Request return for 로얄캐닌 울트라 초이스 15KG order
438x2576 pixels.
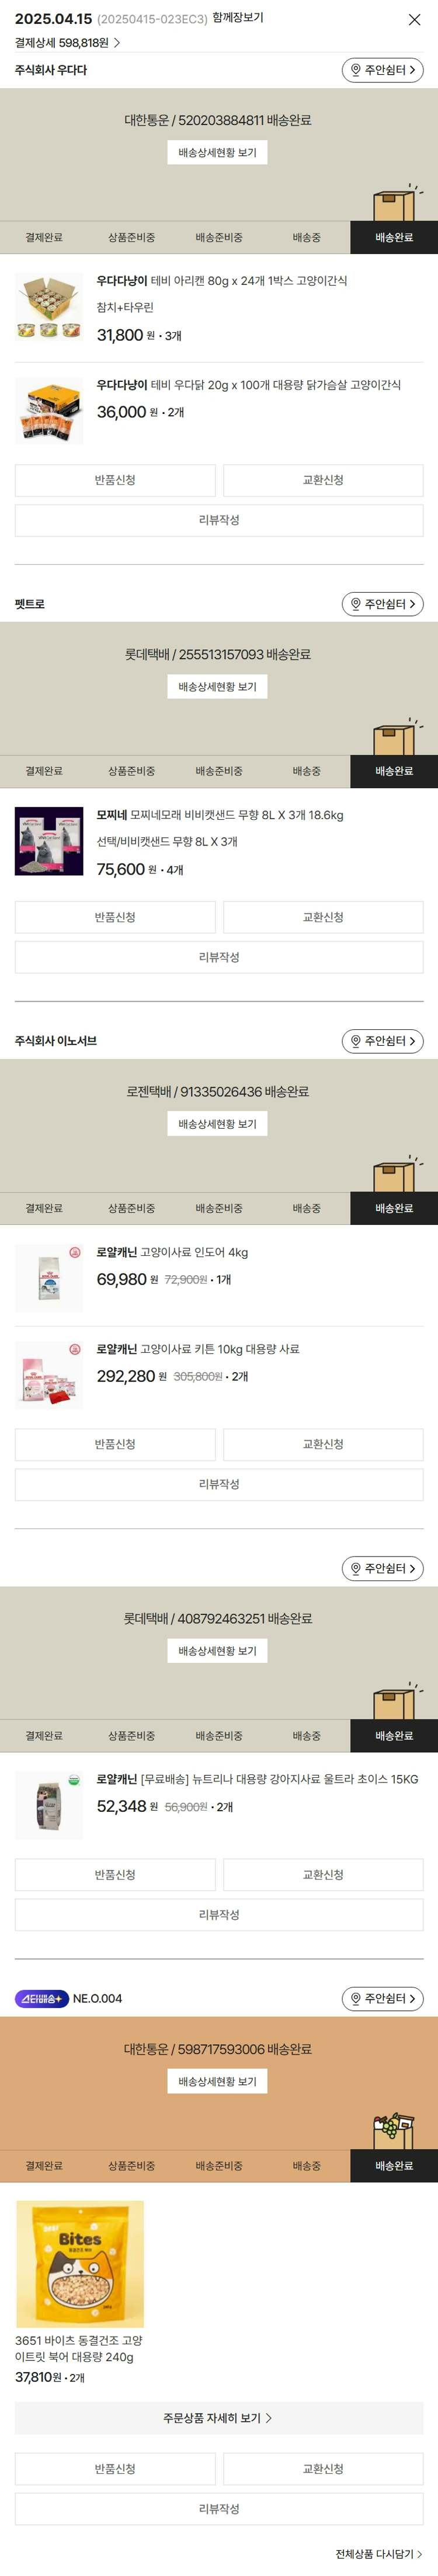tap(115, 1875)
